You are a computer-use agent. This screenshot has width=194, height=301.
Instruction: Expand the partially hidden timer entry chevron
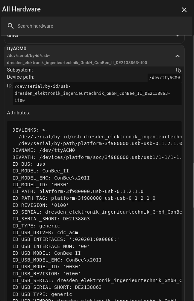point(178,36)
